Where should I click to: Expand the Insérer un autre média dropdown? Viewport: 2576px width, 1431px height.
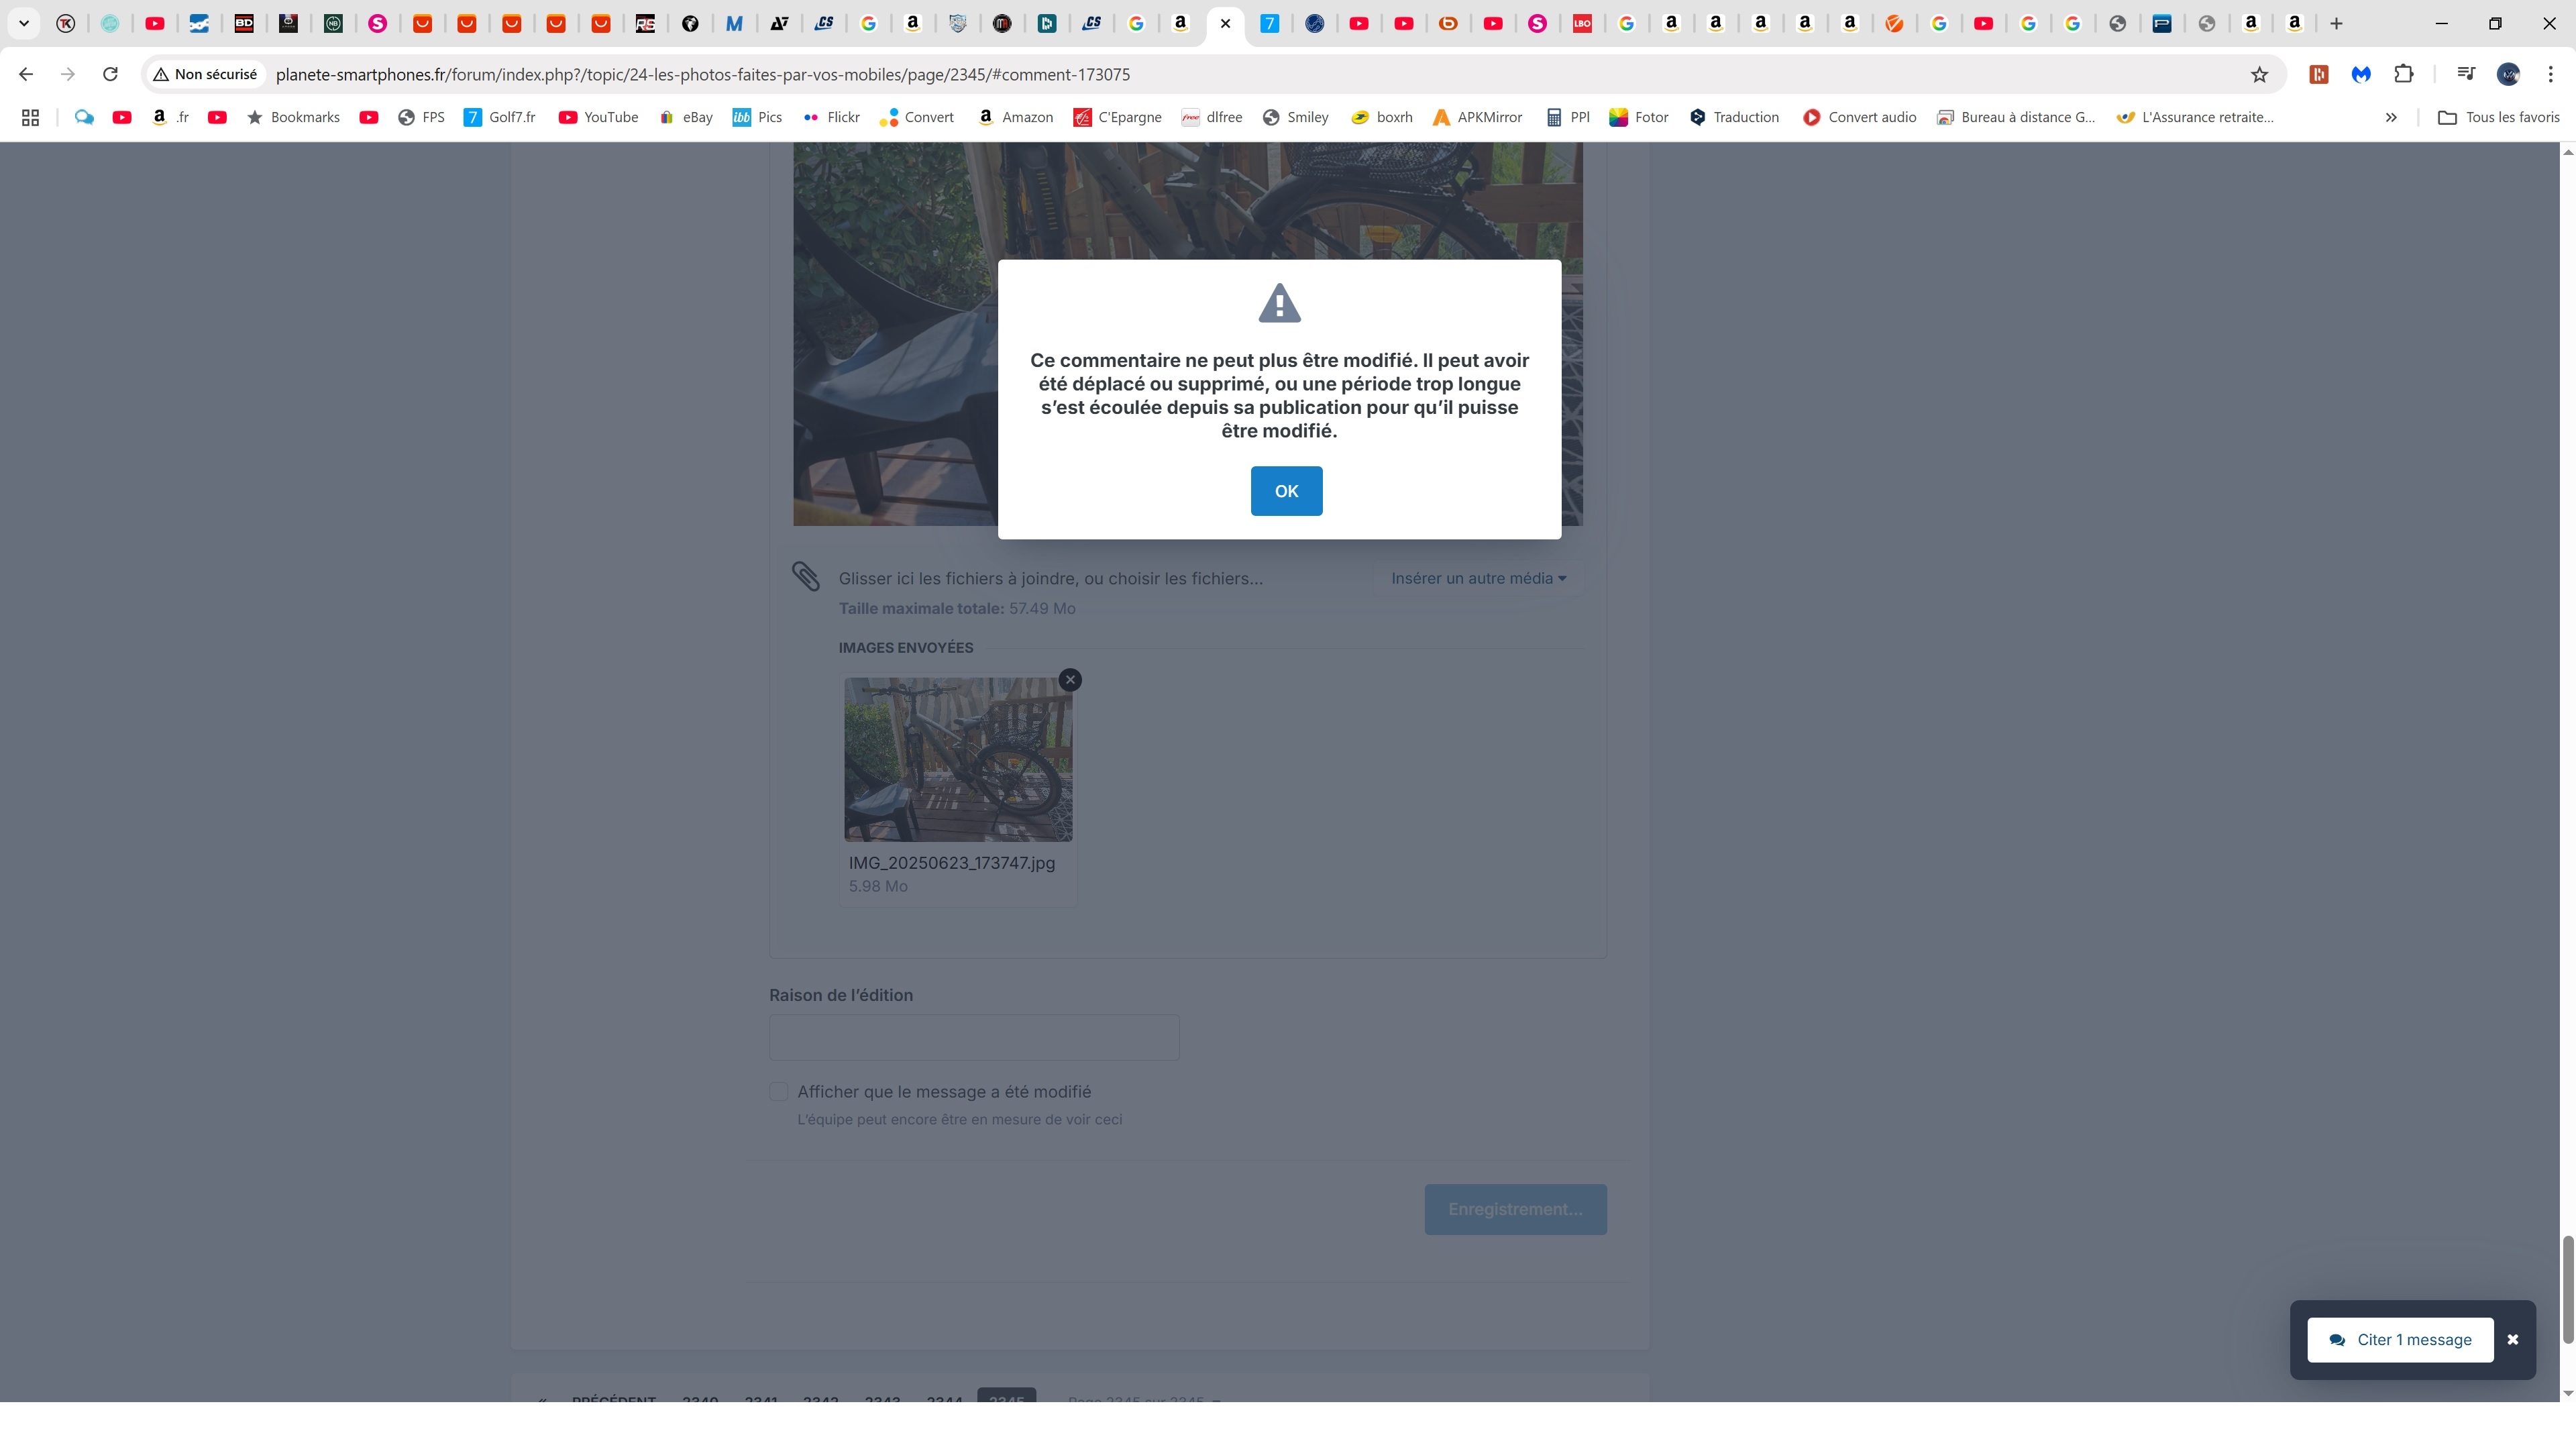coord(1478,578)
